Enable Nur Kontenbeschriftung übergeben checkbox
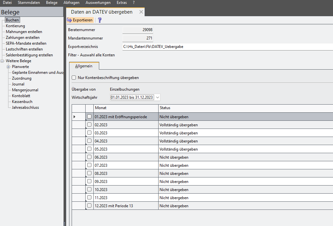This screenshot has width=333, height=226. [74, 78]
